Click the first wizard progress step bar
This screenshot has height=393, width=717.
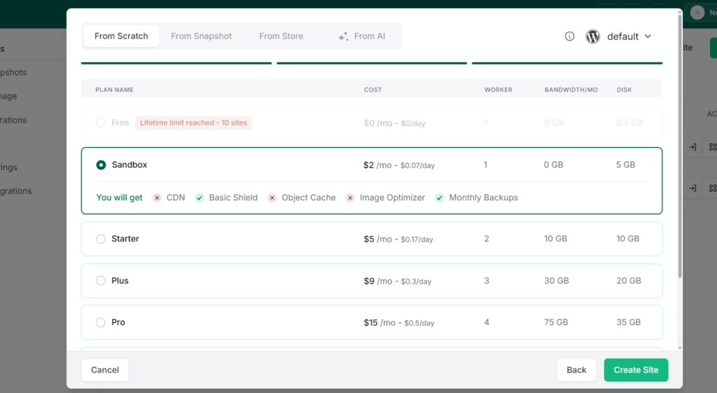pyautogui.click(x=176, y=63)
